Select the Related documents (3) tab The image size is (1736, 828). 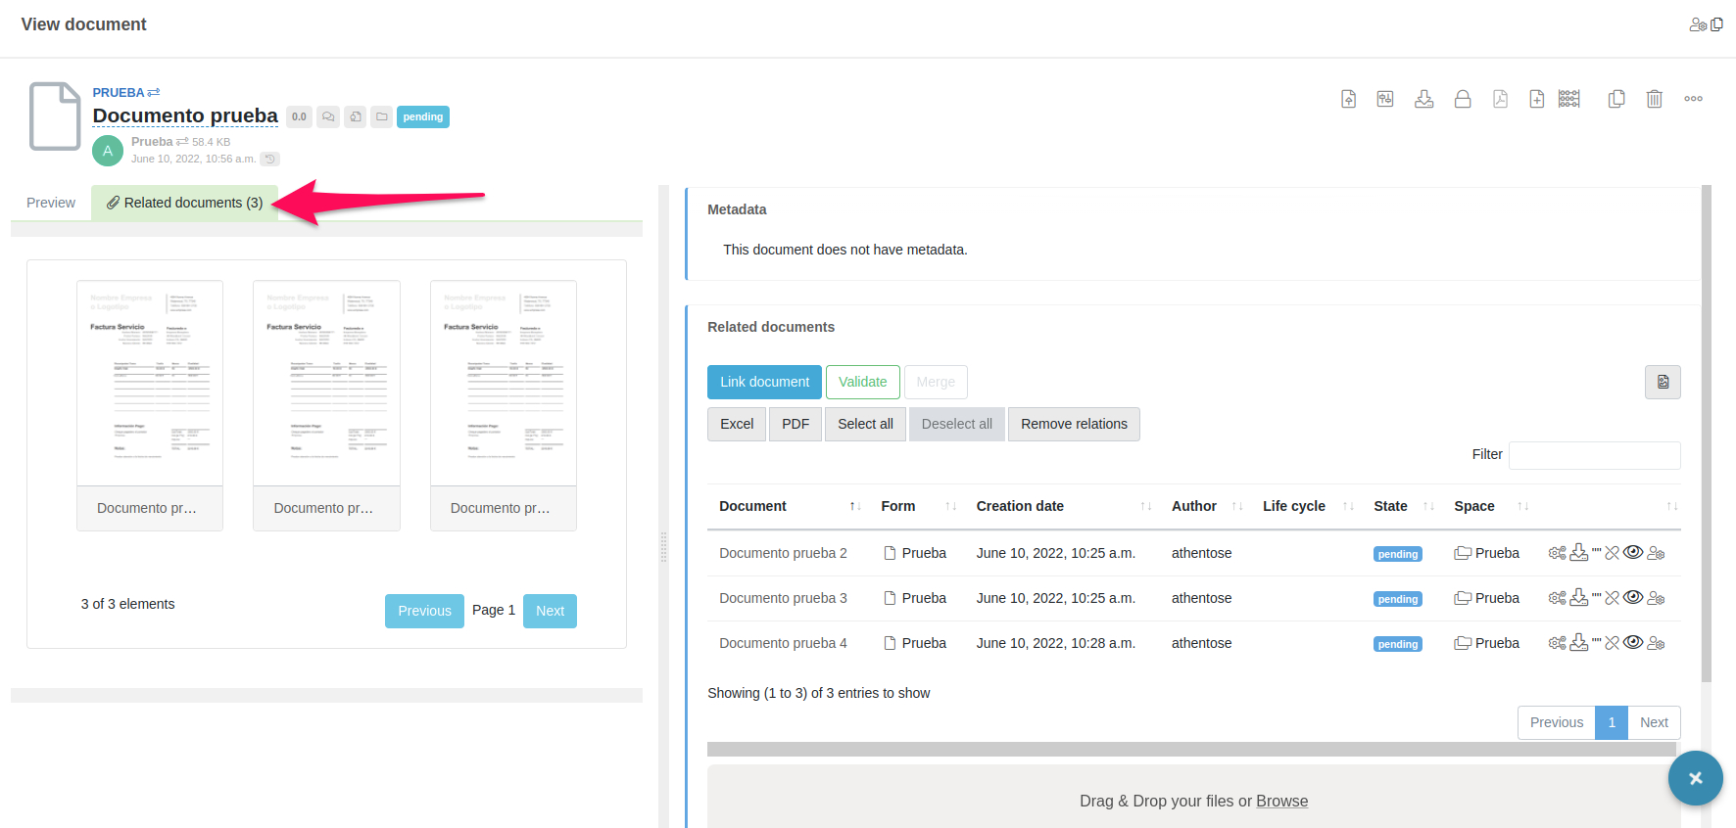(185, 203)
